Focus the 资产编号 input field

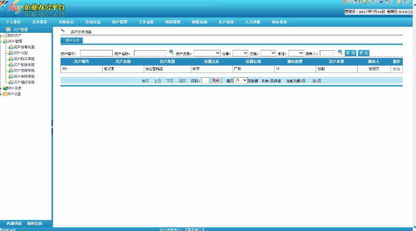click(96, 53)
